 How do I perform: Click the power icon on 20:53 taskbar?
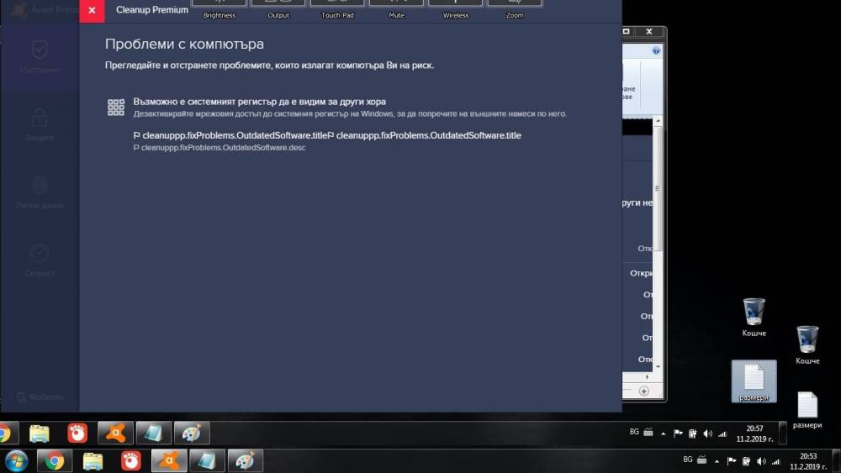[x=746, y=460]
